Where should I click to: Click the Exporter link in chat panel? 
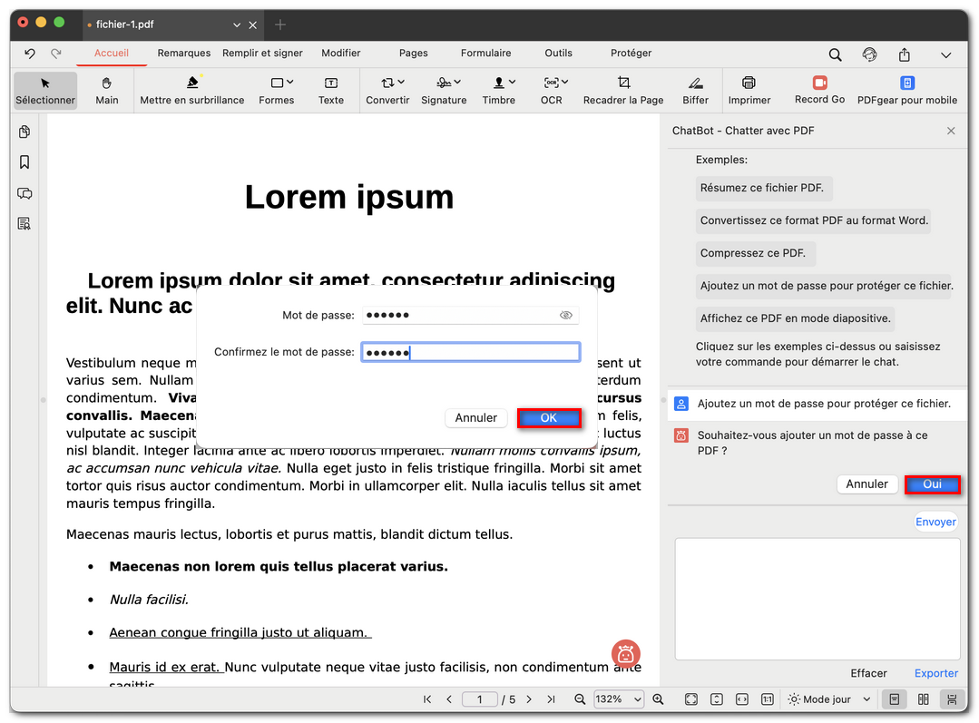[935, 673]
